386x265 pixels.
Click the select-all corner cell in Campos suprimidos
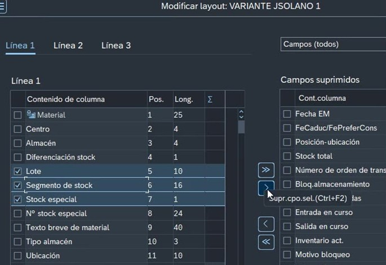point(287,98)
